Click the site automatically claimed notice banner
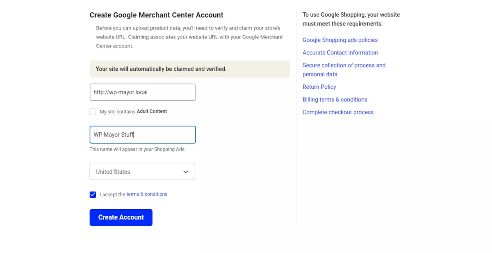 (x=190, y=69)
